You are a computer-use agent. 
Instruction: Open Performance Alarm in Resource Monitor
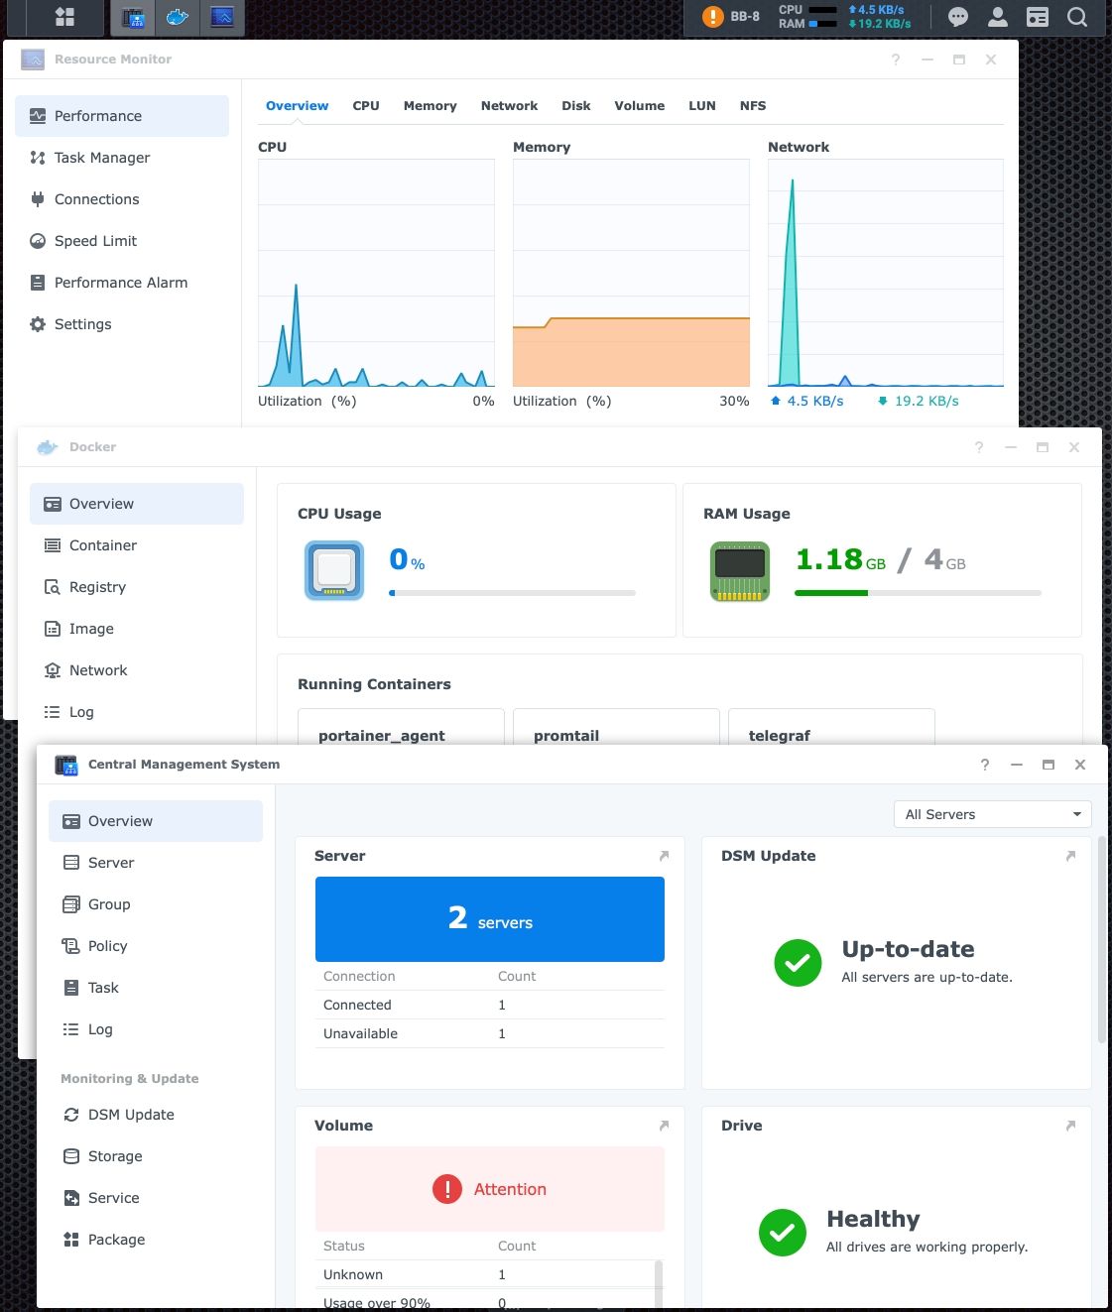pyautogui.click(x=122, y=283)
